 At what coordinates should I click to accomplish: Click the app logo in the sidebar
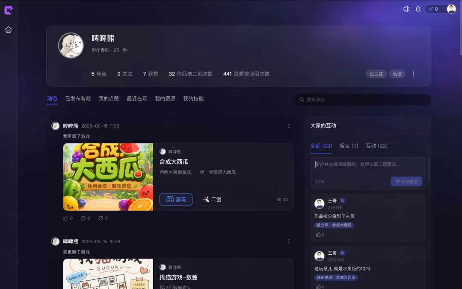tap(8, 10)
